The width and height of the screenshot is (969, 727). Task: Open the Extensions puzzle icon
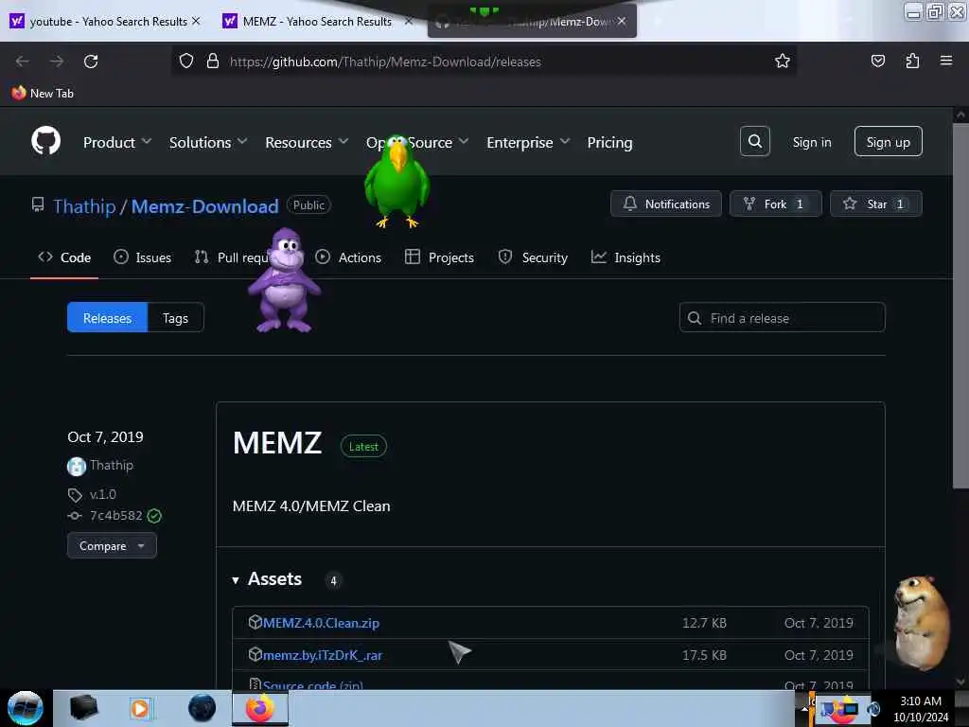912,62
